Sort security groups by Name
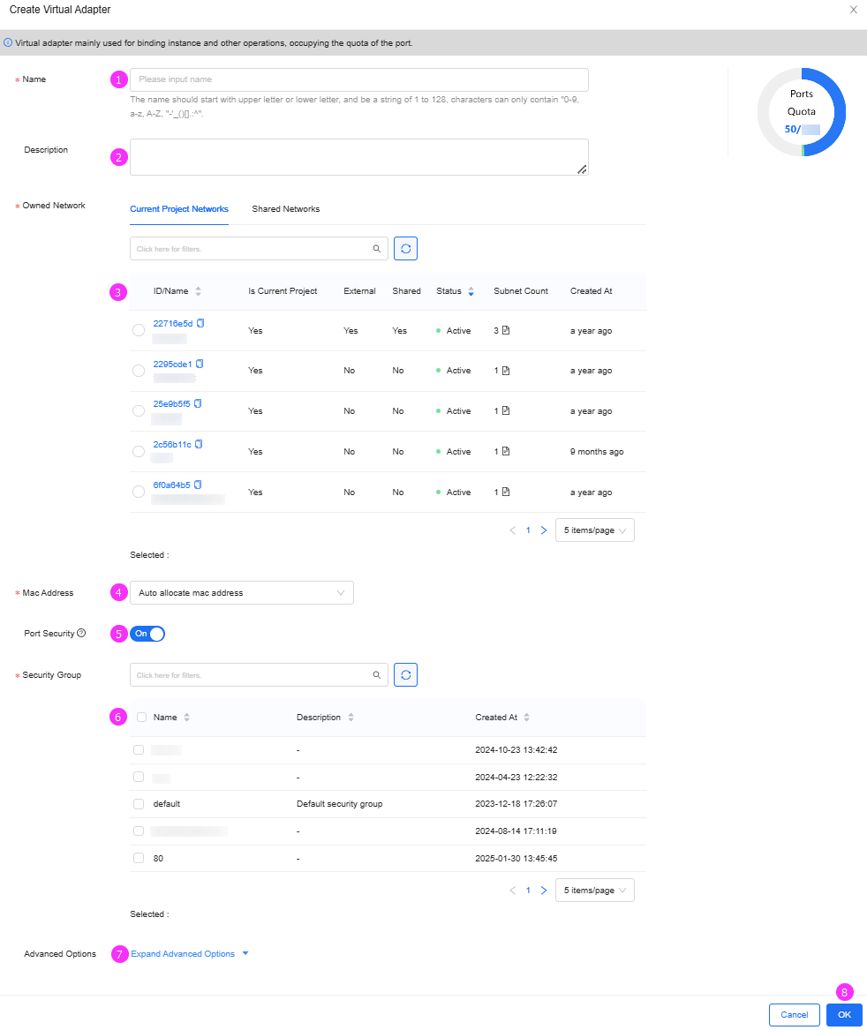 [186, 718]
